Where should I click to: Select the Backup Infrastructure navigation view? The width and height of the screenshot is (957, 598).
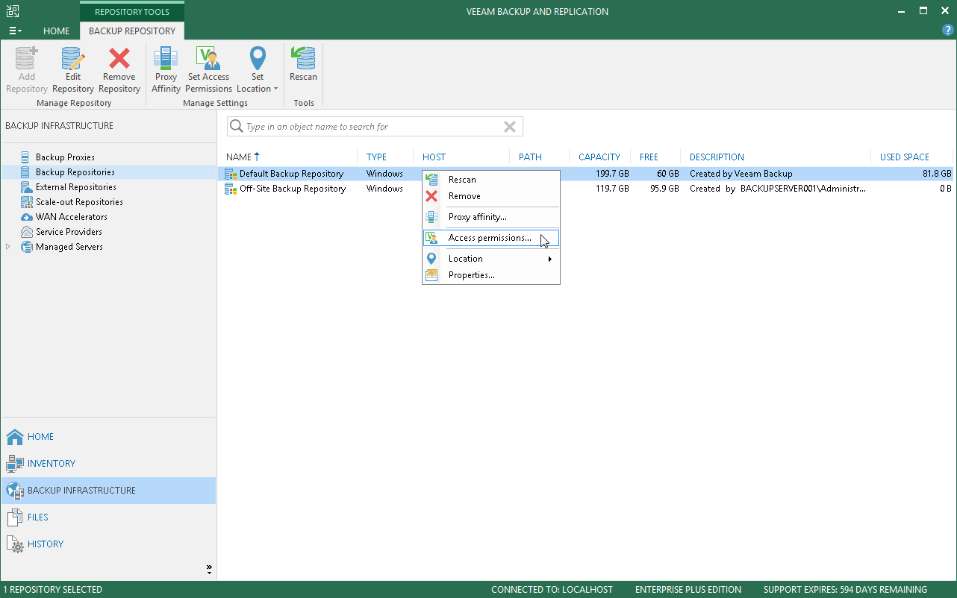[x=108, y=491]
